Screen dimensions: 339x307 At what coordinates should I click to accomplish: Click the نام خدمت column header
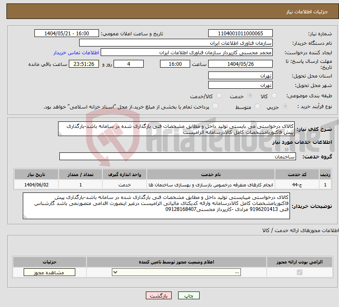pyautogui.click(x=211, y=174)
